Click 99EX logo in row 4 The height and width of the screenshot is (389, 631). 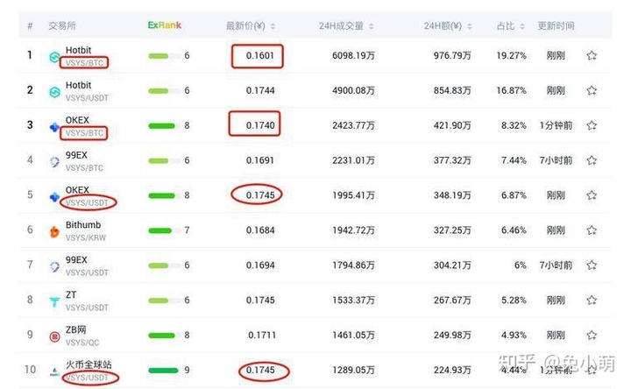point(54,162)
